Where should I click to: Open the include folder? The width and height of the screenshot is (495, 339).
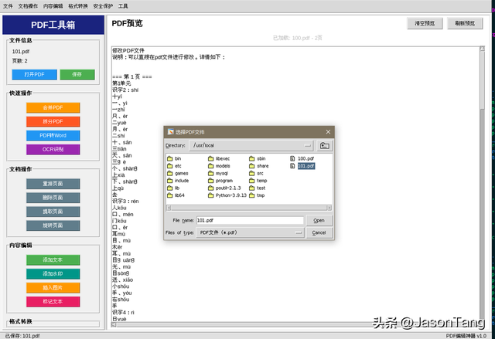178,181
